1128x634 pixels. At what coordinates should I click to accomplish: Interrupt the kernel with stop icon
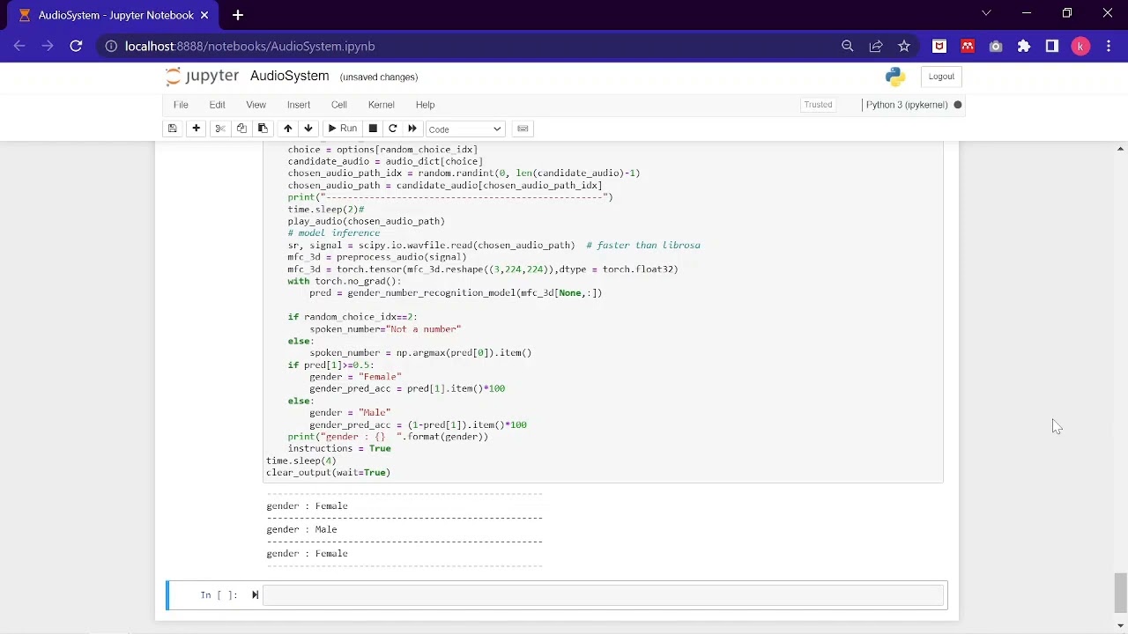point(373,129)
